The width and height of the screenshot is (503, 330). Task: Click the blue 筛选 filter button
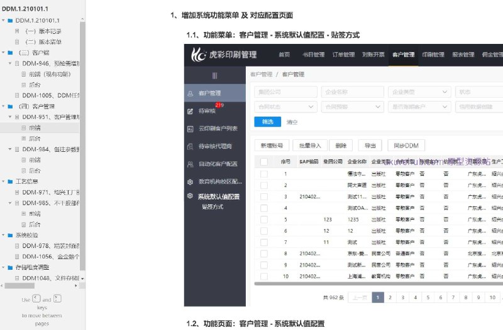[268, 122]
